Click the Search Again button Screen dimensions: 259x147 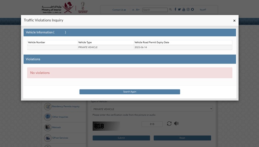pos(129,92)
